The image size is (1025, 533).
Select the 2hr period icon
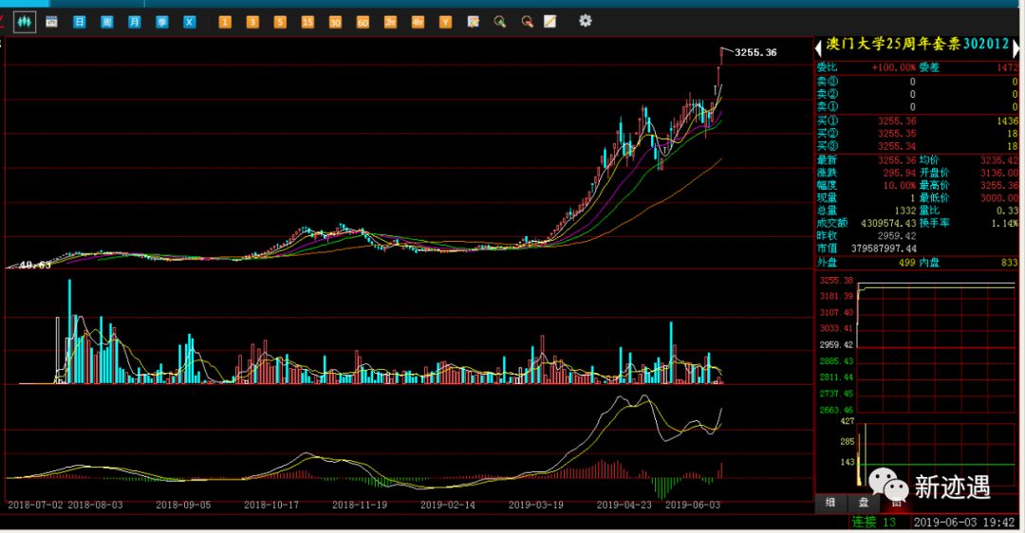pyautogui.click(x=390, y=22)
